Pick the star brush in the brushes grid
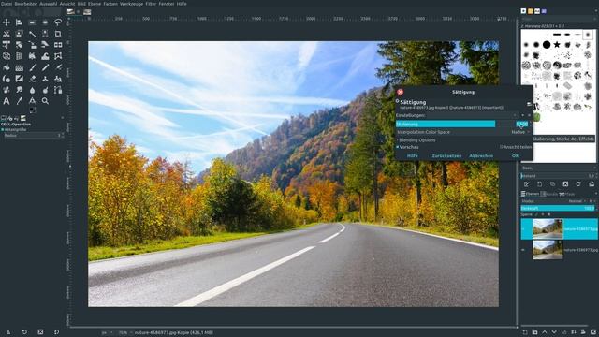The height and width of the screenshot is (337, 599). [x=557, y=45]
